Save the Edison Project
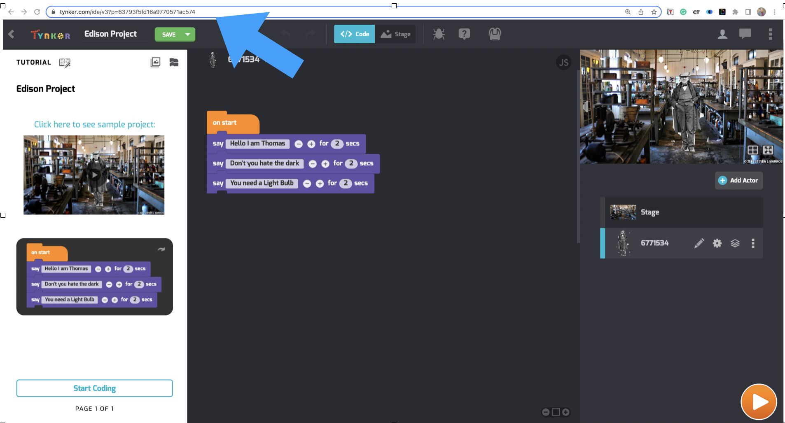The width and height of the screenshot is (785, 423). (x=168, y=35)
